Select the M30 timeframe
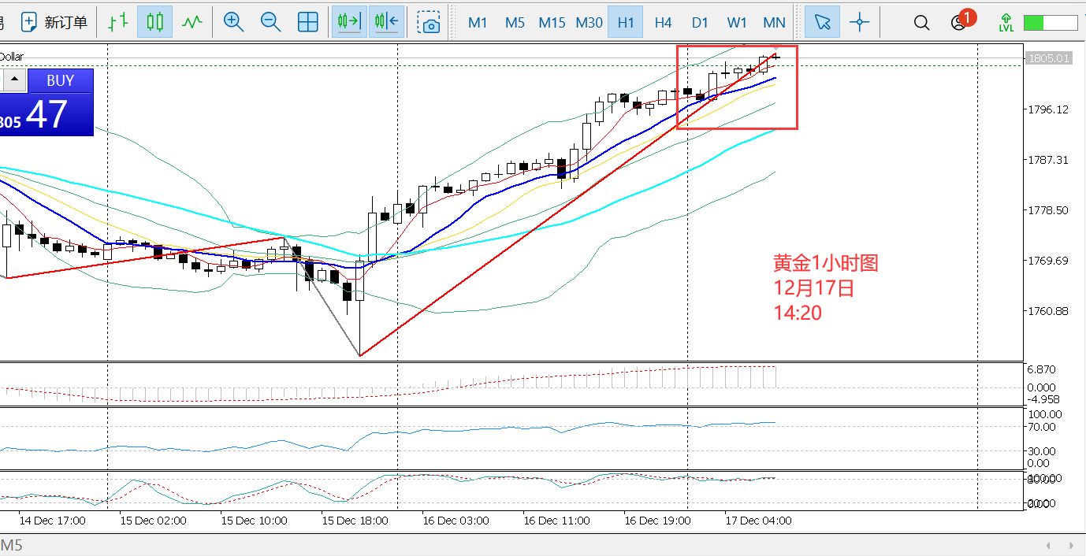 (589, 22)
